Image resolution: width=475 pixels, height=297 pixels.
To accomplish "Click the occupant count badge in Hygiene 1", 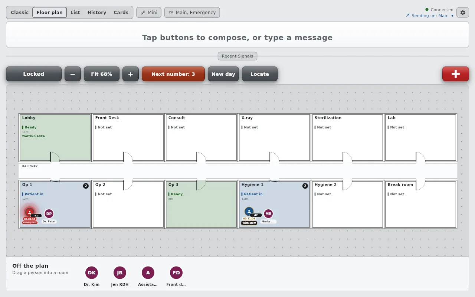I will click(305, 186).
